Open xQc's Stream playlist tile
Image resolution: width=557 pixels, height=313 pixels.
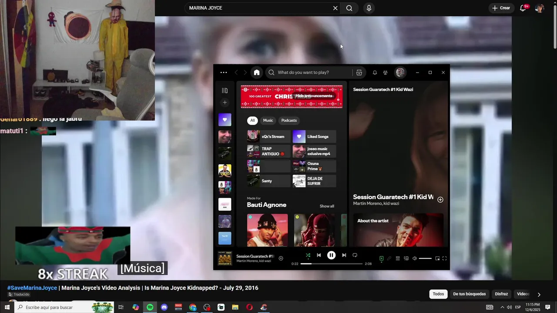point(268,137)
